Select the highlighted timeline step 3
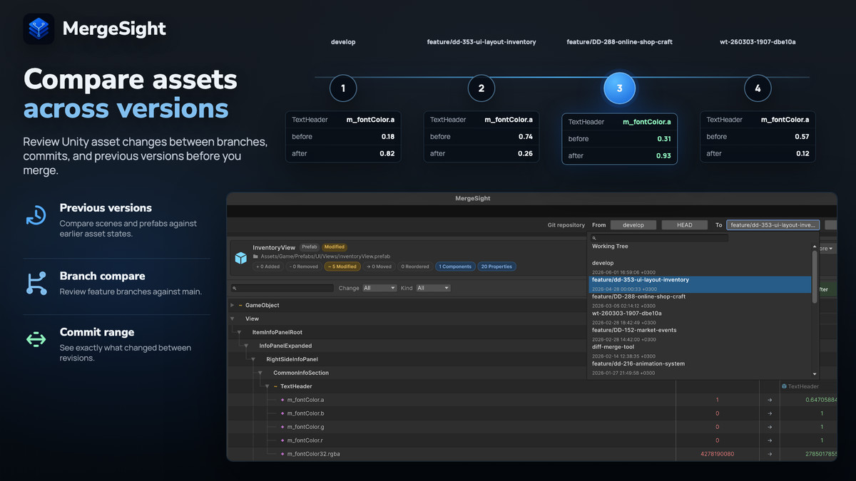 tap(619, 88)
